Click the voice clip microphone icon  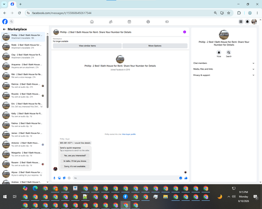[54, 178]
